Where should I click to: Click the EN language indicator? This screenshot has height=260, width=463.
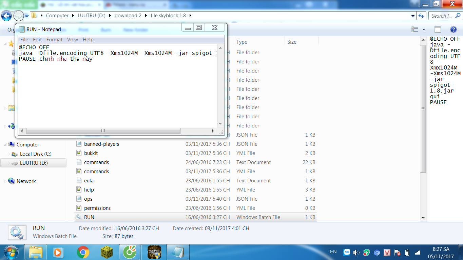333,252
